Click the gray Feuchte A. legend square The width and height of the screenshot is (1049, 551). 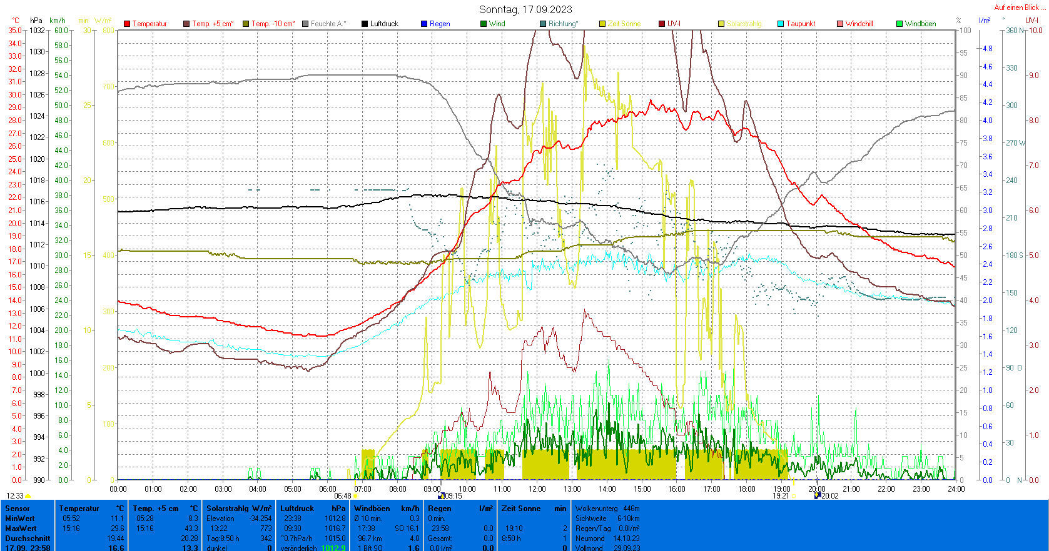click(x=305, y=24)
